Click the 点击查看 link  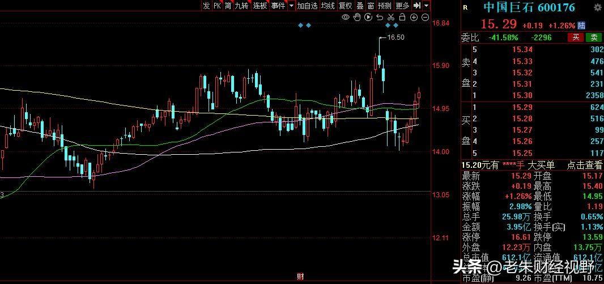pyautogui.click(x=584, y=166)
